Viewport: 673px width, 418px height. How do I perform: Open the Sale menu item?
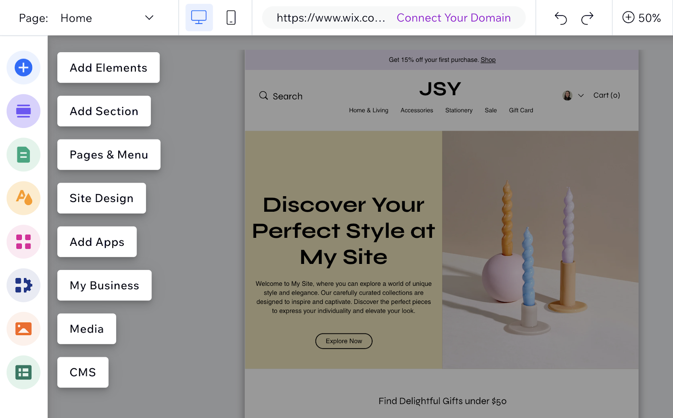point(491,110)
